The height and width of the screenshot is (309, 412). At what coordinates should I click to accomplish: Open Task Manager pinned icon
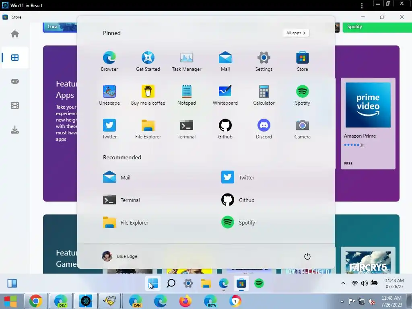[187, 62]
